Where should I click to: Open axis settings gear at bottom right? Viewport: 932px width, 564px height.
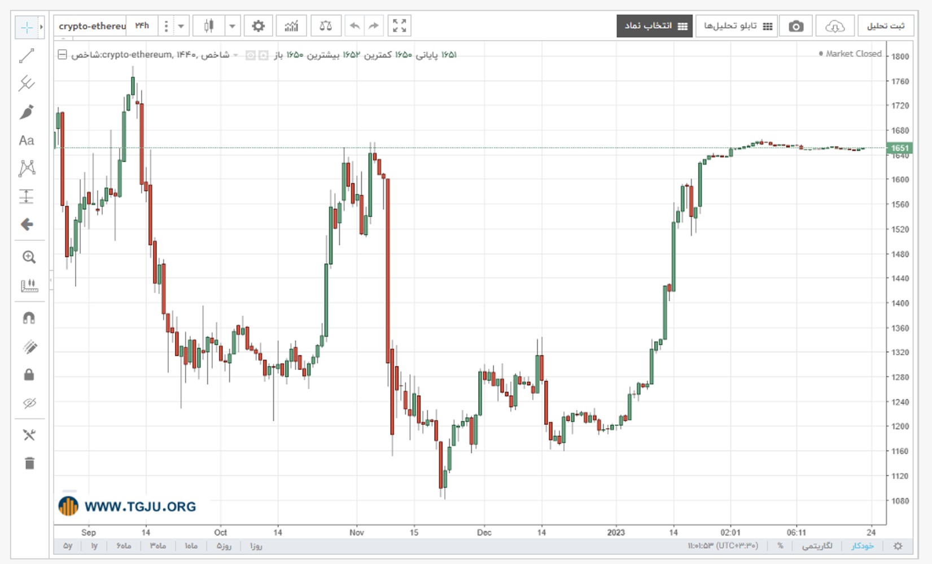click(x=898, y=546)
